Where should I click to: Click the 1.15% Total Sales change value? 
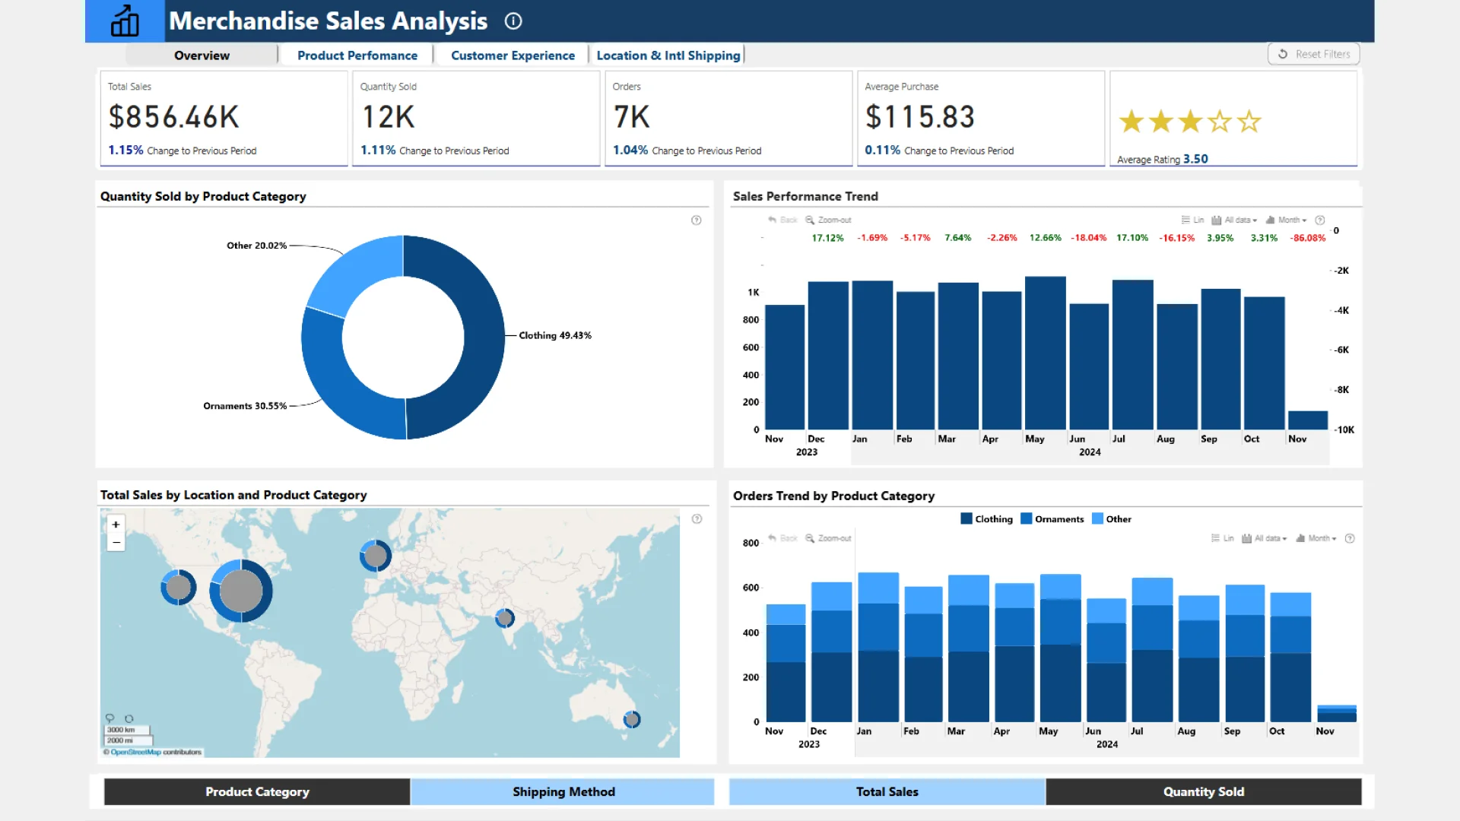coord(125,151)
